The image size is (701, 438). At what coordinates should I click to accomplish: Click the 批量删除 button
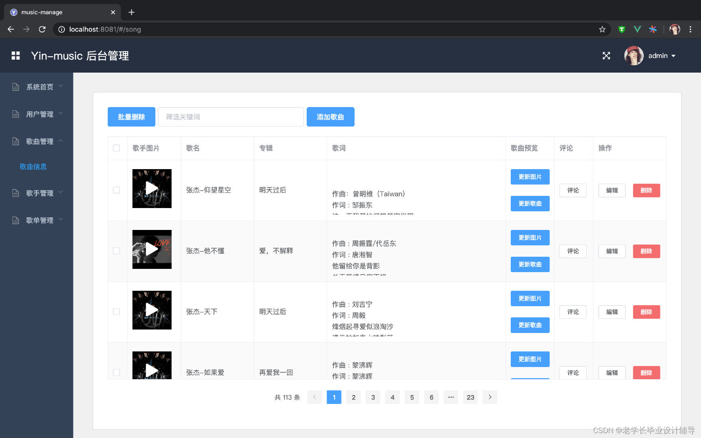coord(131,117)
